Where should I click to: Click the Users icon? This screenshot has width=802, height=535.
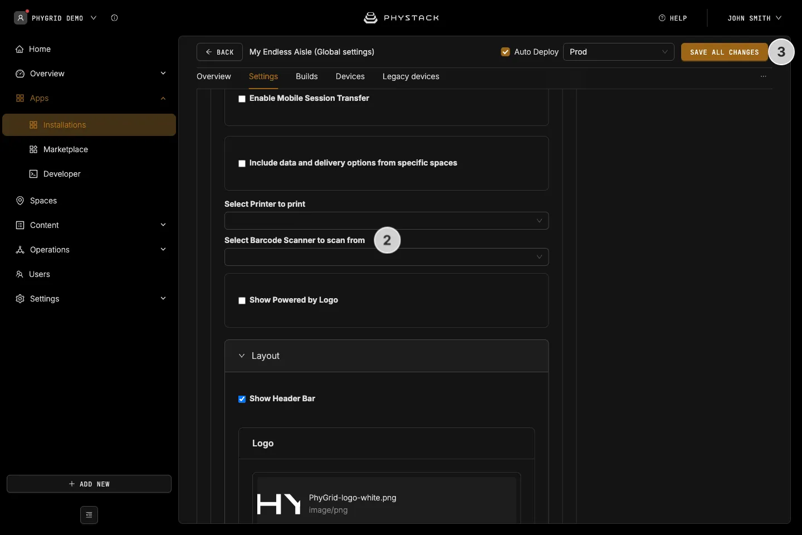pos(19,274)
